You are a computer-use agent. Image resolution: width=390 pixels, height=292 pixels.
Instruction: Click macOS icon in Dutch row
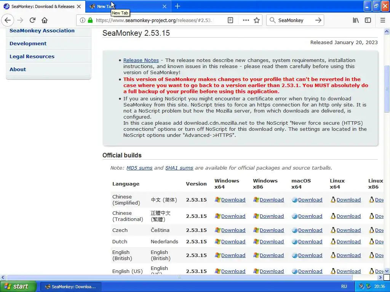[x=295, y=241]
